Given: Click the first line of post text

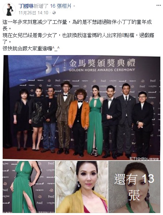Looking at the screenshot, I should (77, 22).
